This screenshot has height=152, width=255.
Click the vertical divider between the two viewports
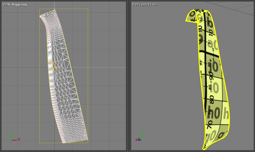(x=128, y=76)
